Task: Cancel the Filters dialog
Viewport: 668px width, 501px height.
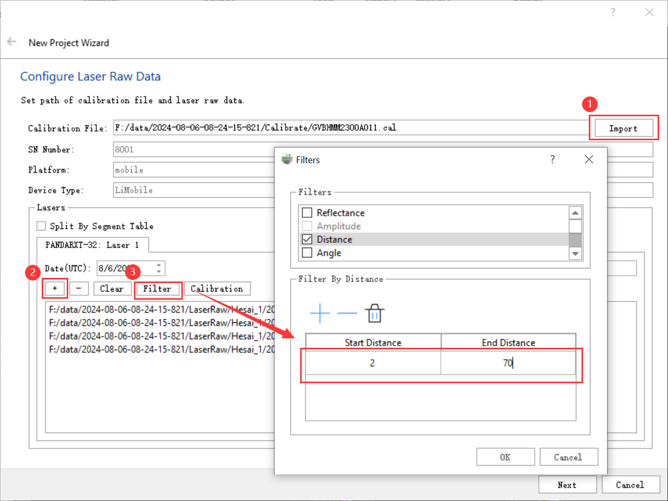Action: [x=568, y=457]
